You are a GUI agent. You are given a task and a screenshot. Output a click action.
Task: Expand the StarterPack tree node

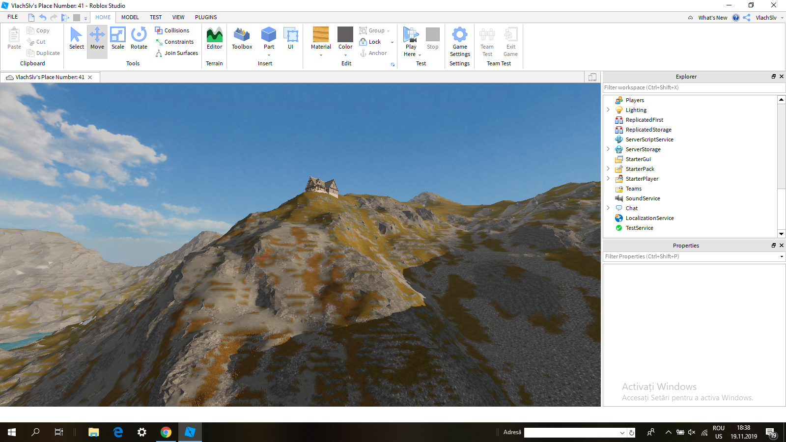[608, 169]
